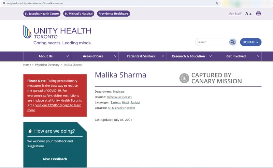
Task: Open the Infectious Diseases division link
Action: pyautogui.click(x=119, y=97)
